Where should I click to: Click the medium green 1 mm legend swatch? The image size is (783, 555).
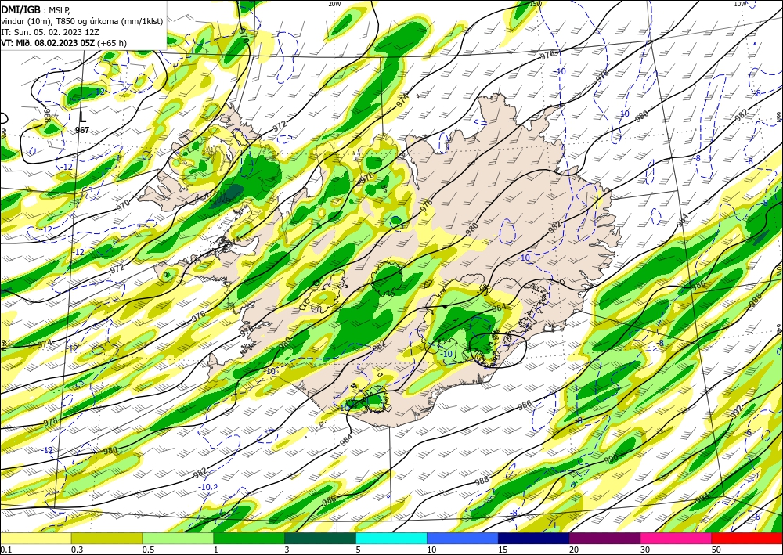249,539
